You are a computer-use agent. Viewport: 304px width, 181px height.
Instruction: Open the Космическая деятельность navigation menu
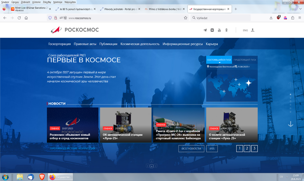pyautogui.click(x=140, y=44)
